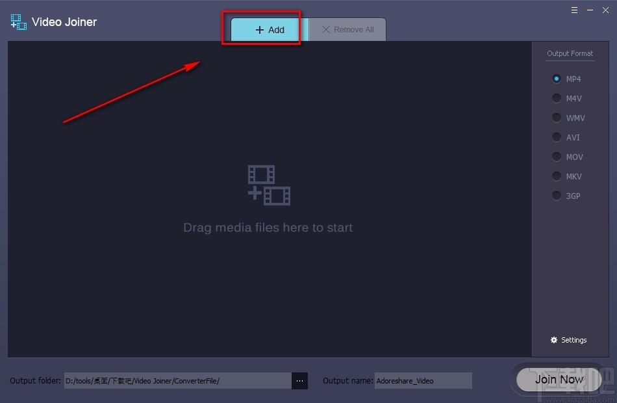Click the film-strip drop zone icon

(269, 185)
